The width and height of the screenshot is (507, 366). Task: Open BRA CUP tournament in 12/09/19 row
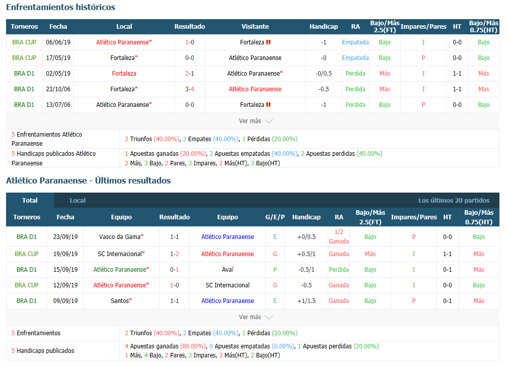pyautogui.click(x=27, y=285)
